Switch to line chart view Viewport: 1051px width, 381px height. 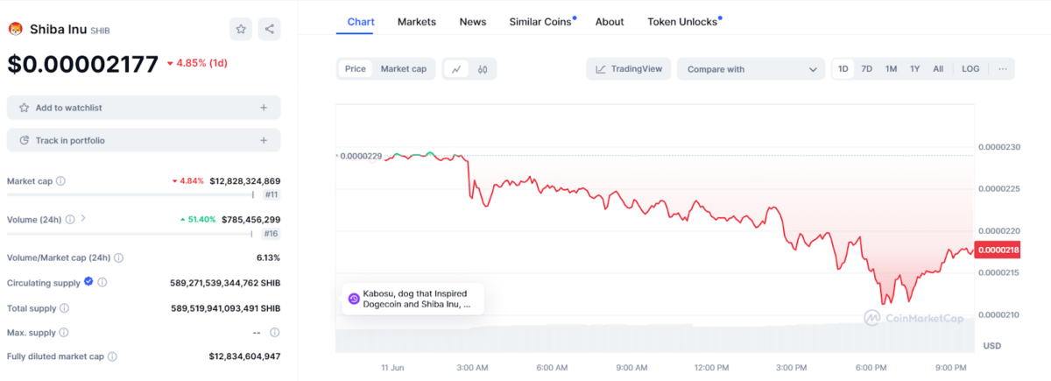click(x=457, y=69)
